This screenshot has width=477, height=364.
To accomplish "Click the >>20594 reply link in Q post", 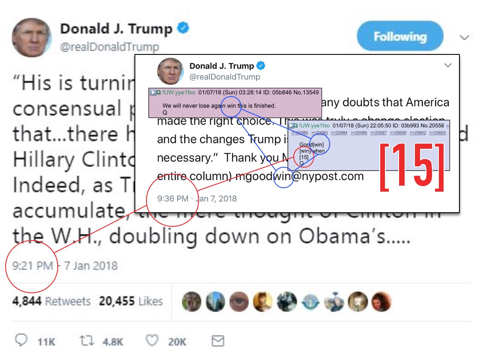I will 339,133.
